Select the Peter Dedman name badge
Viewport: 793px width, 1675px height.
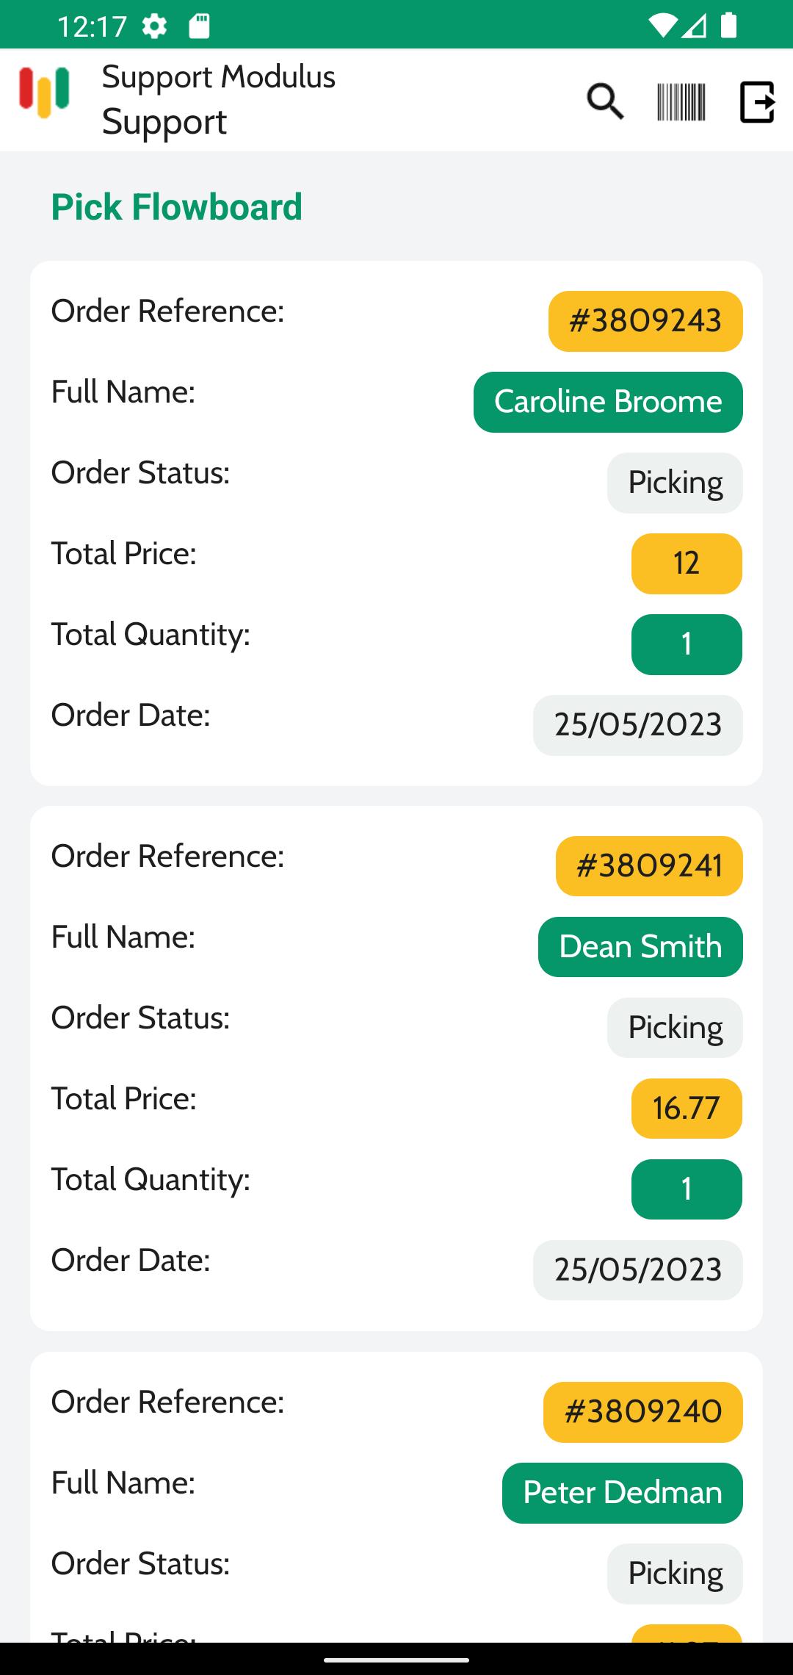click(623, 1493)
